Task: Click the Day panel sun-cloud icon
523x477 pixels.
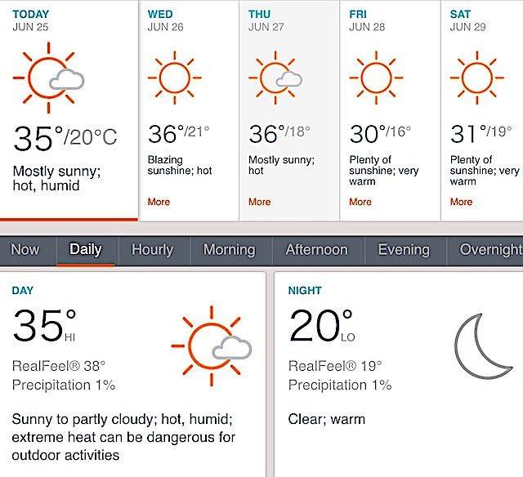Action: click(212, 346)
